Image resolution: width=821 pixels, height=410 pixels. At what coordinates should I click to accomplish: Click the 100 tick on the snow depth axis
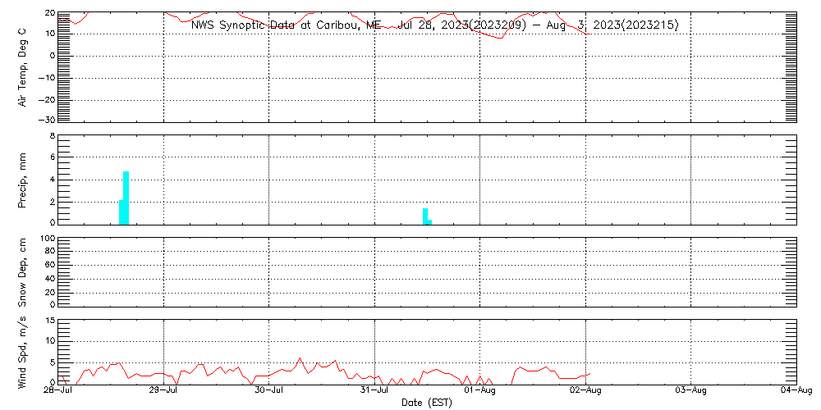[x=47, y=239]
